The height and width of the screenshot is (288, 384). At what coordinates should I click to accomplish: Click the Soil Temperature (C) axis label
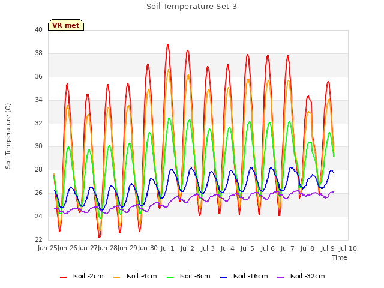8,136
